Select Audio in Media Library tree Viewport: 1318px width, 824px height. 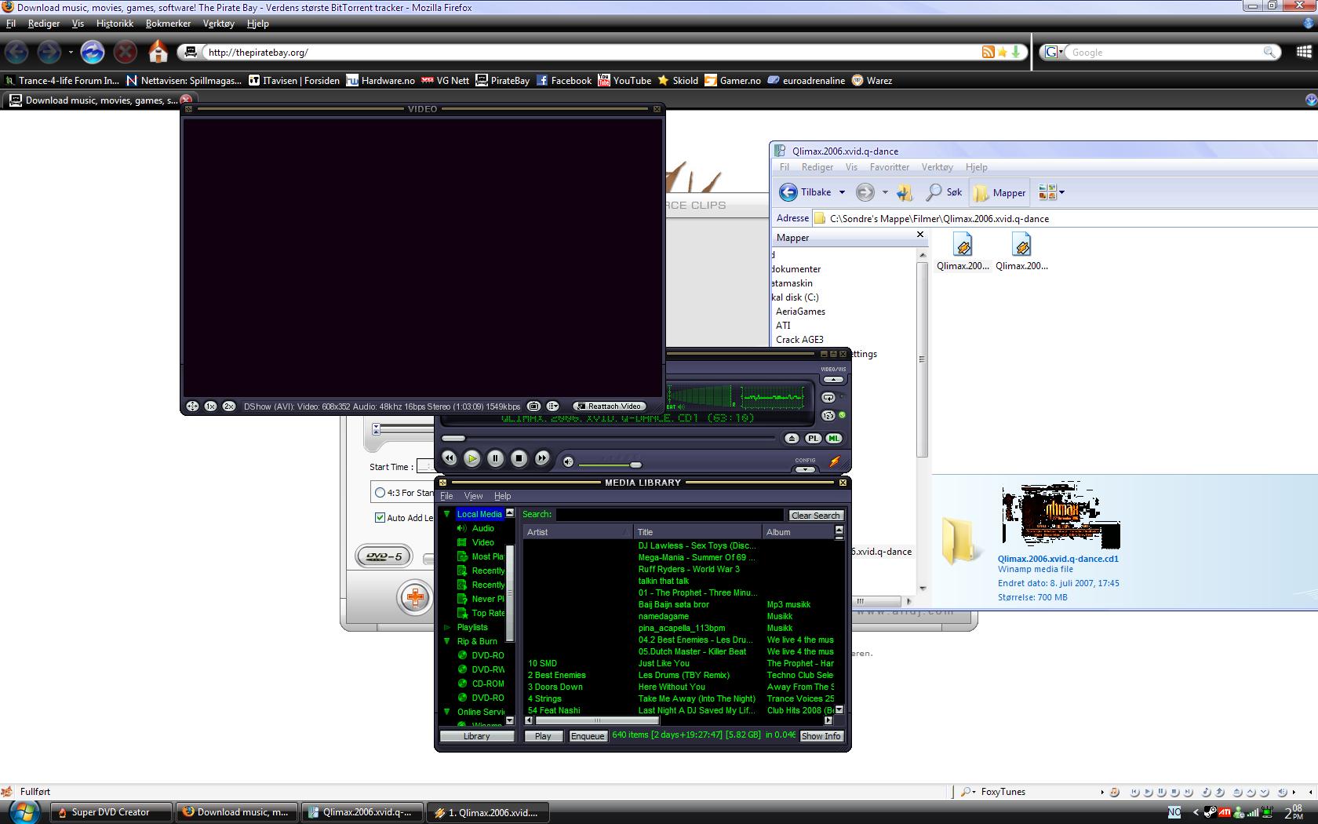click(482, 528)
